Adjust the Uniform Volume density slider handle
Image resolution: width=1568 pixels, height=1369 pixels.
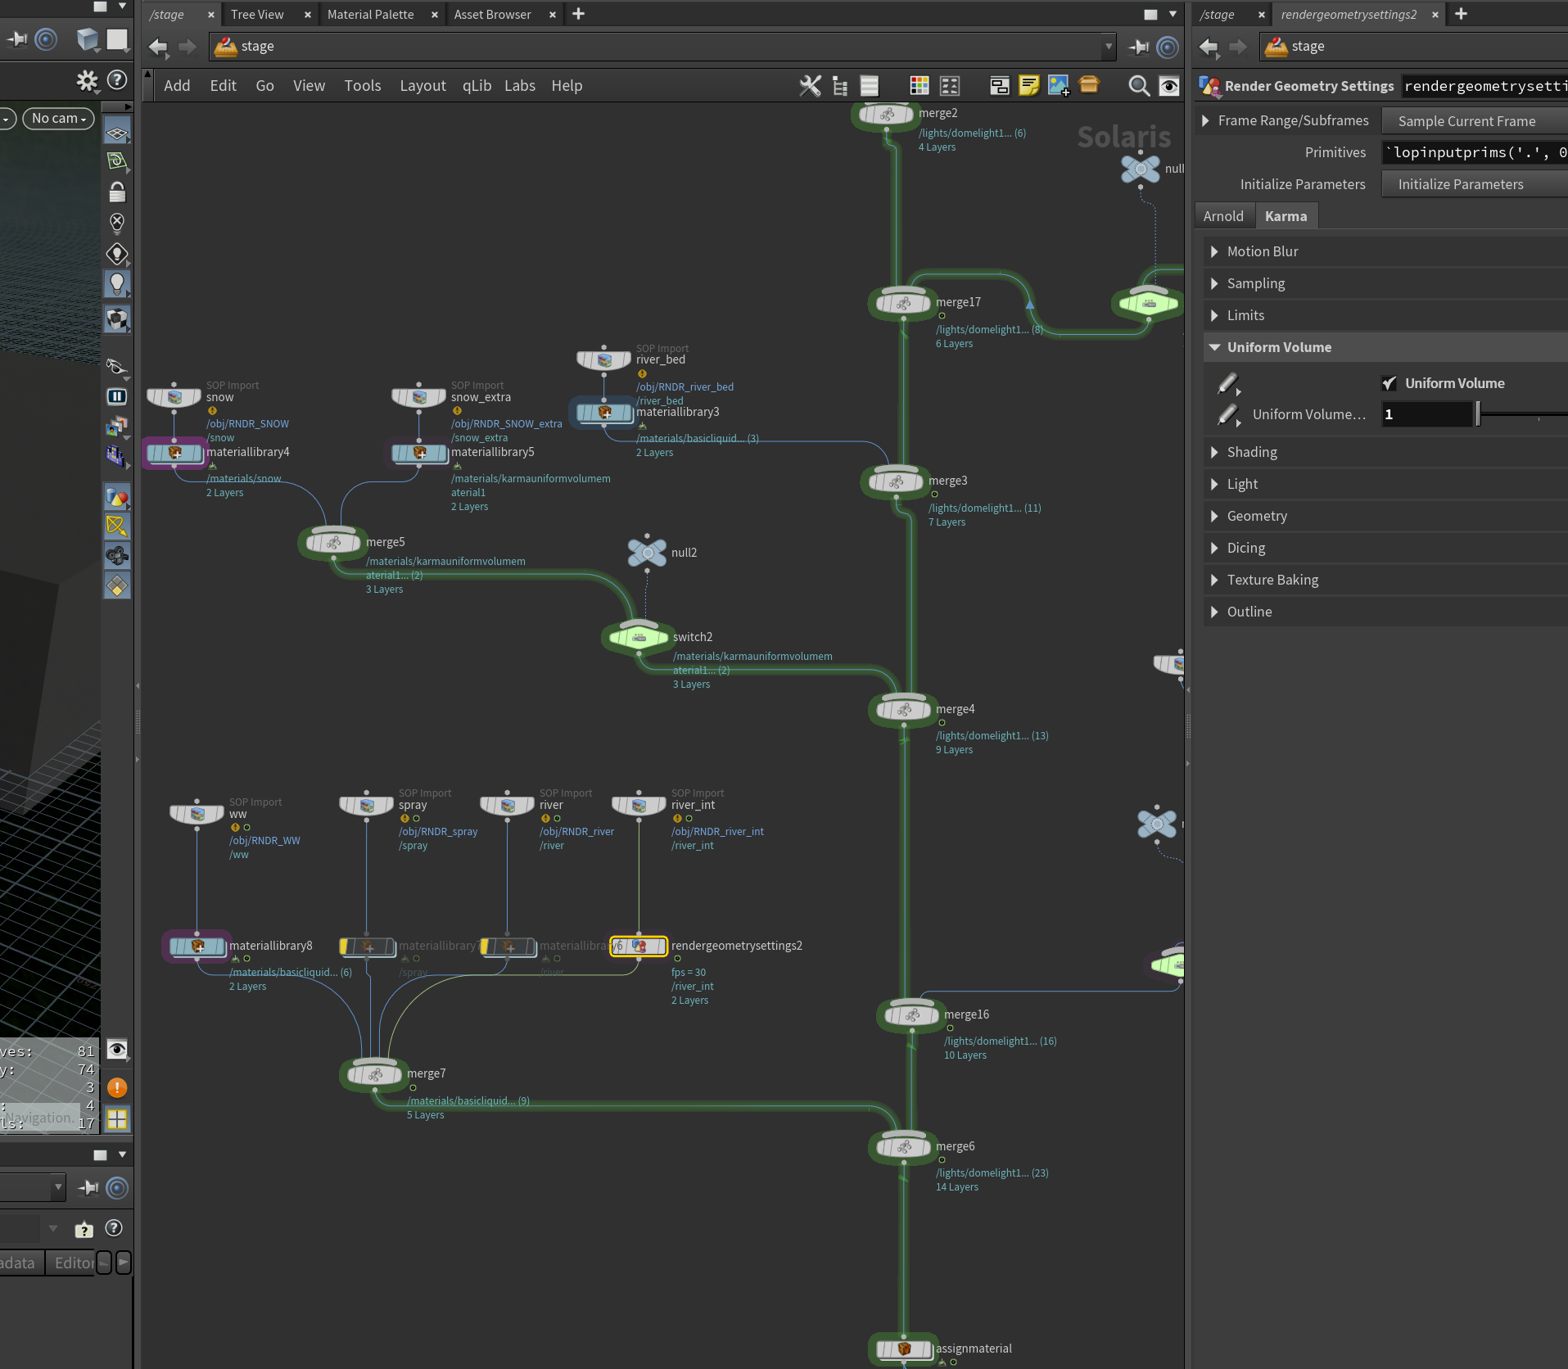point(1478,414)
